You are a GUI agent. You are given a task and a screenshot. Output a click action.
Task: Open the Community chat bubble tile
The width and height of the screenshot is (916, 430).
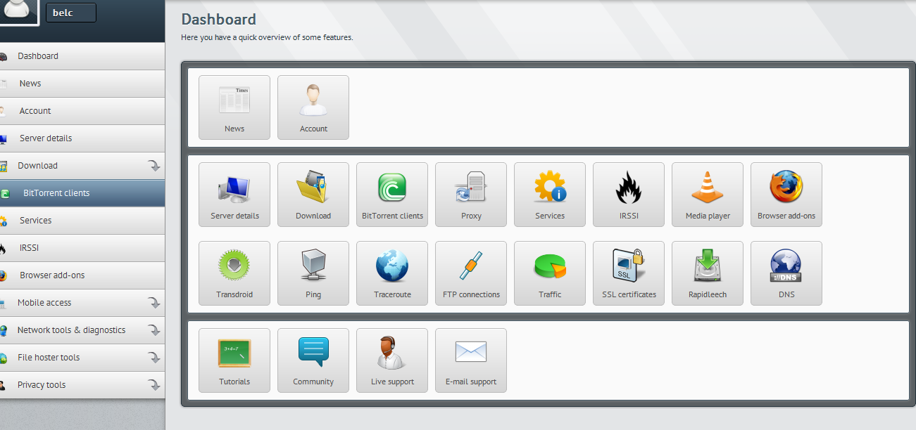(313, 360)
